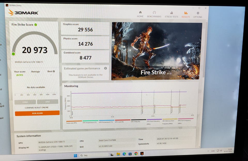
Task: Open the Options gear menu
Action: (198, 15)
